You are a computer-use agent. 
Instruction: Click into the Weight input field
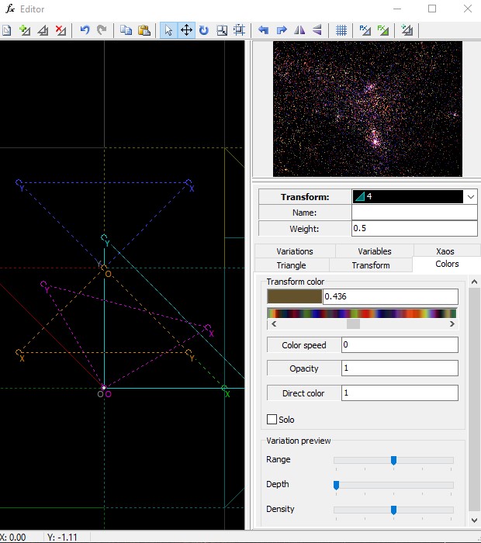(414, 229)
